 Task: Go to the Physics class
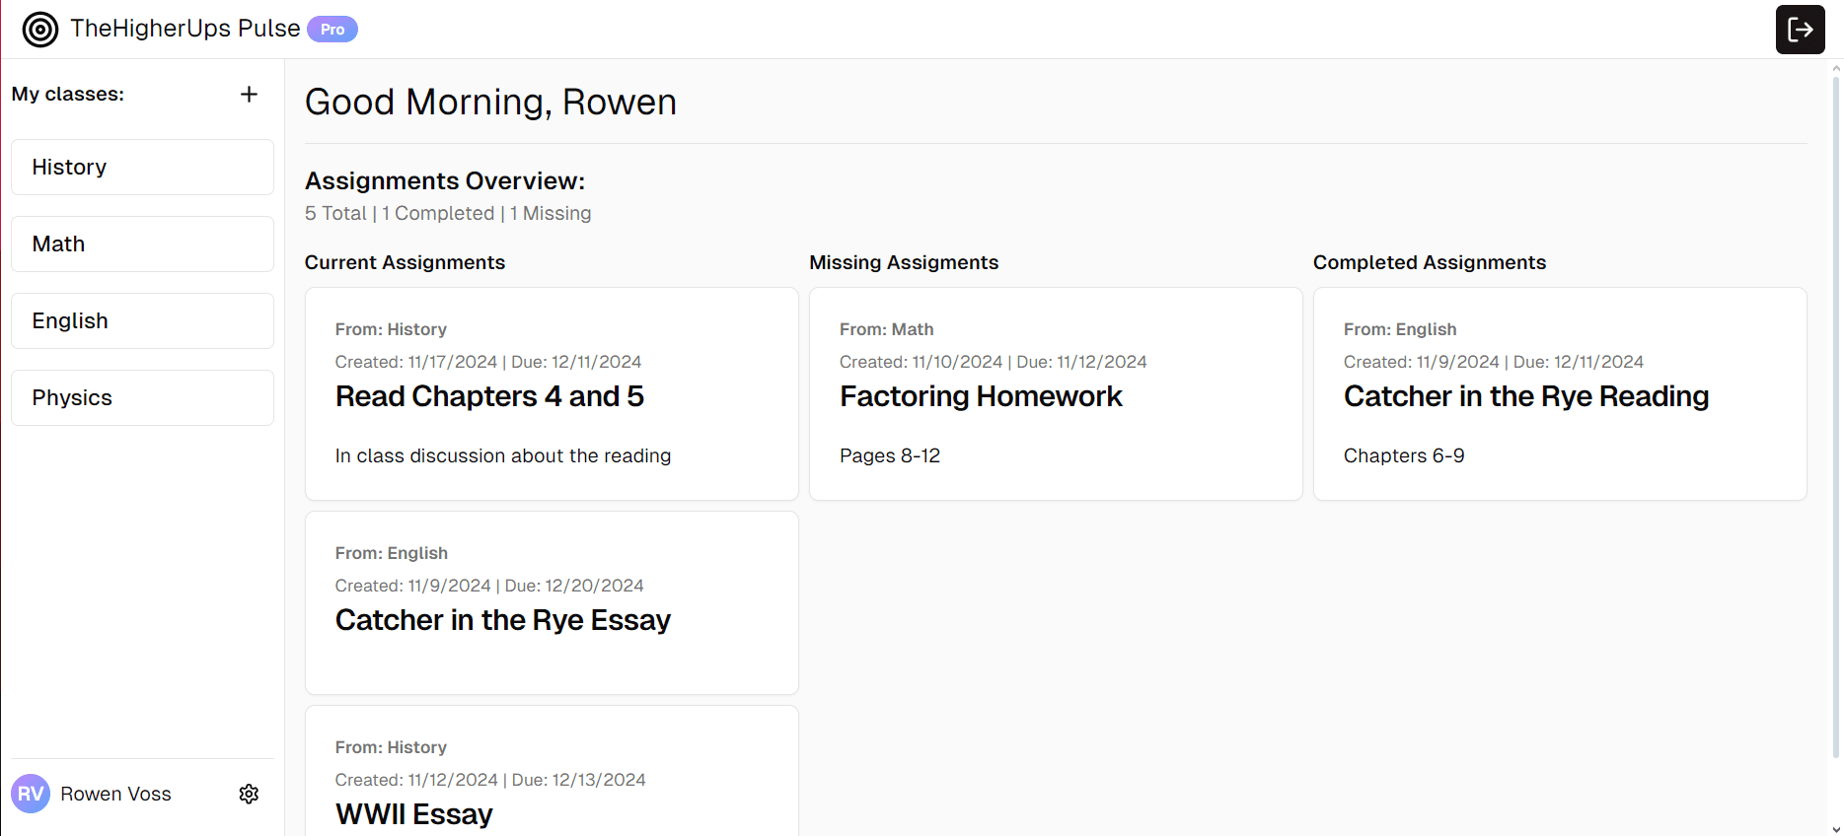(142, 398)
